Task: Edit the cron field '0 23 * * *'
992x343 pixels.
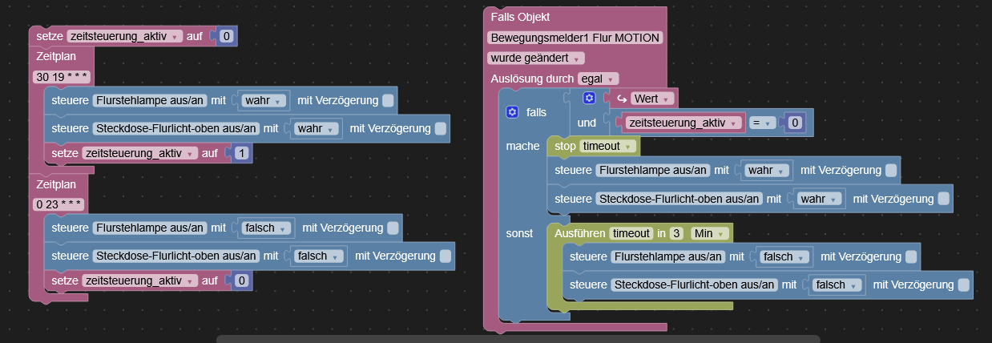Action: (x=58, y=204)
